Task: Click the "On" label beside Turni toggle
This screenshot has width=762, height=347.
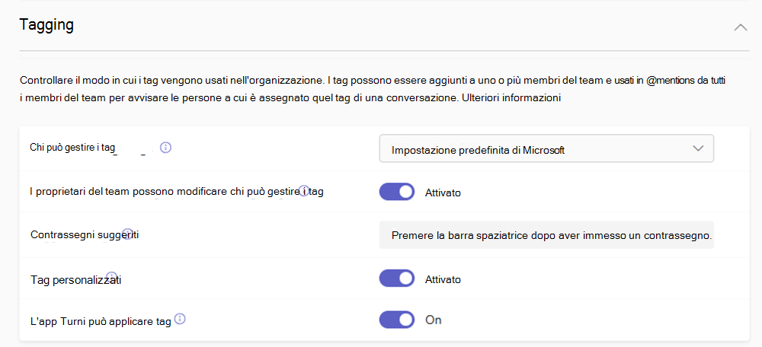Action: coord(434,320)
